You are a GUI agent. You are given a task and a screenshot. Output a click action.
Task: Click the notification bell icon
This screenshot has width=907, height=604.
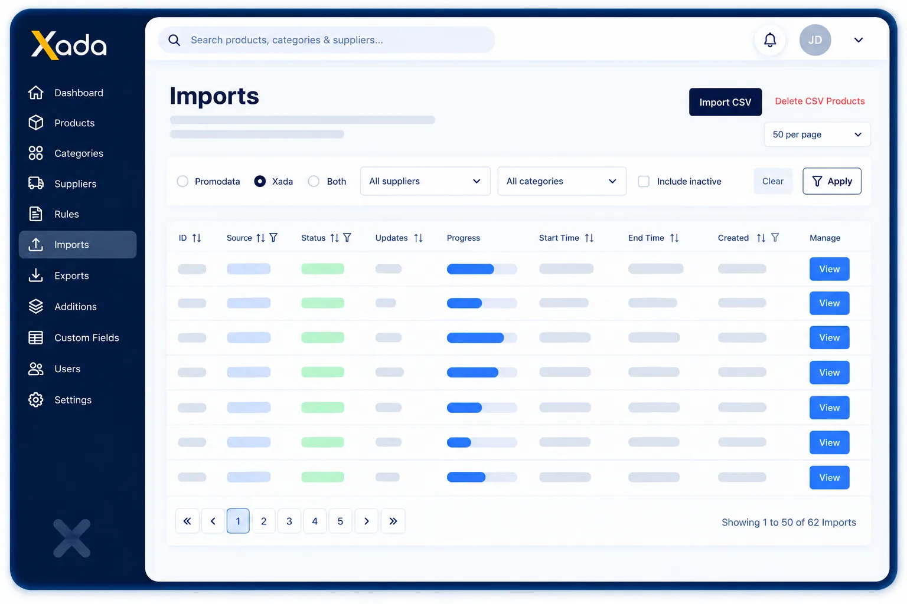(x=770, y=40)
